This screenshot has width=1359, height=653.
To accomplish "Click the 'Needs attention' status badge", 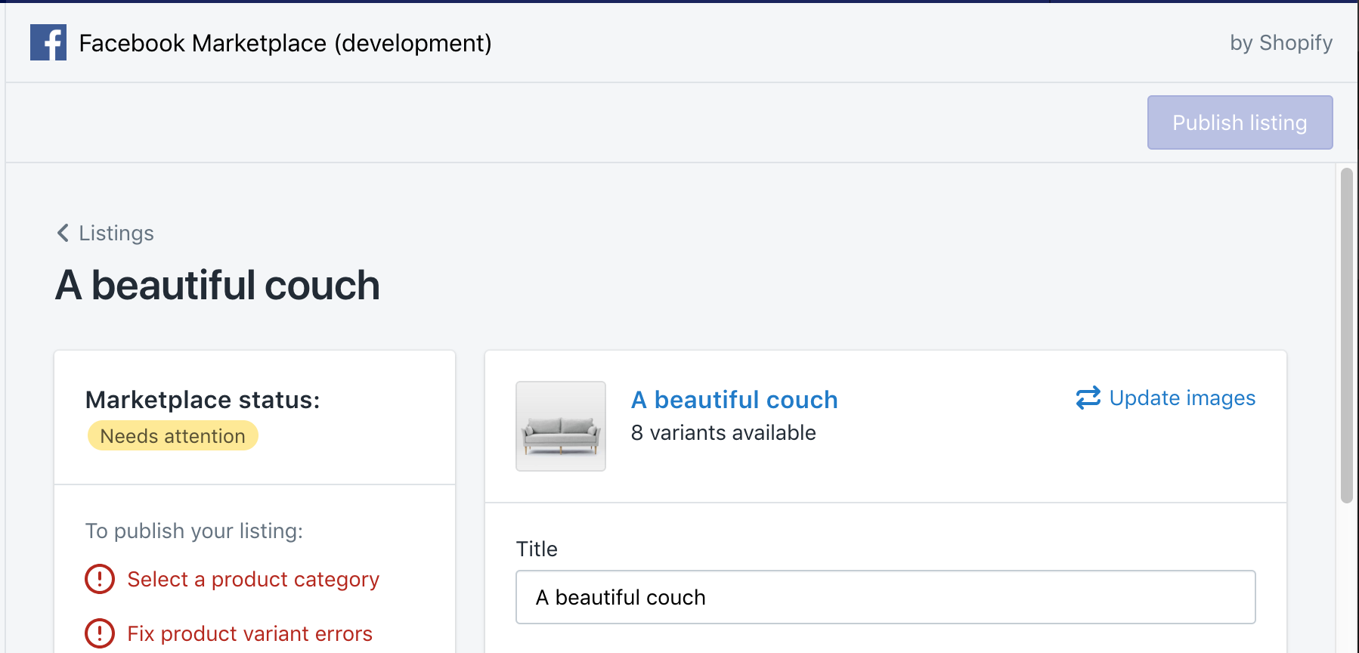I will [x=172, y=436].
